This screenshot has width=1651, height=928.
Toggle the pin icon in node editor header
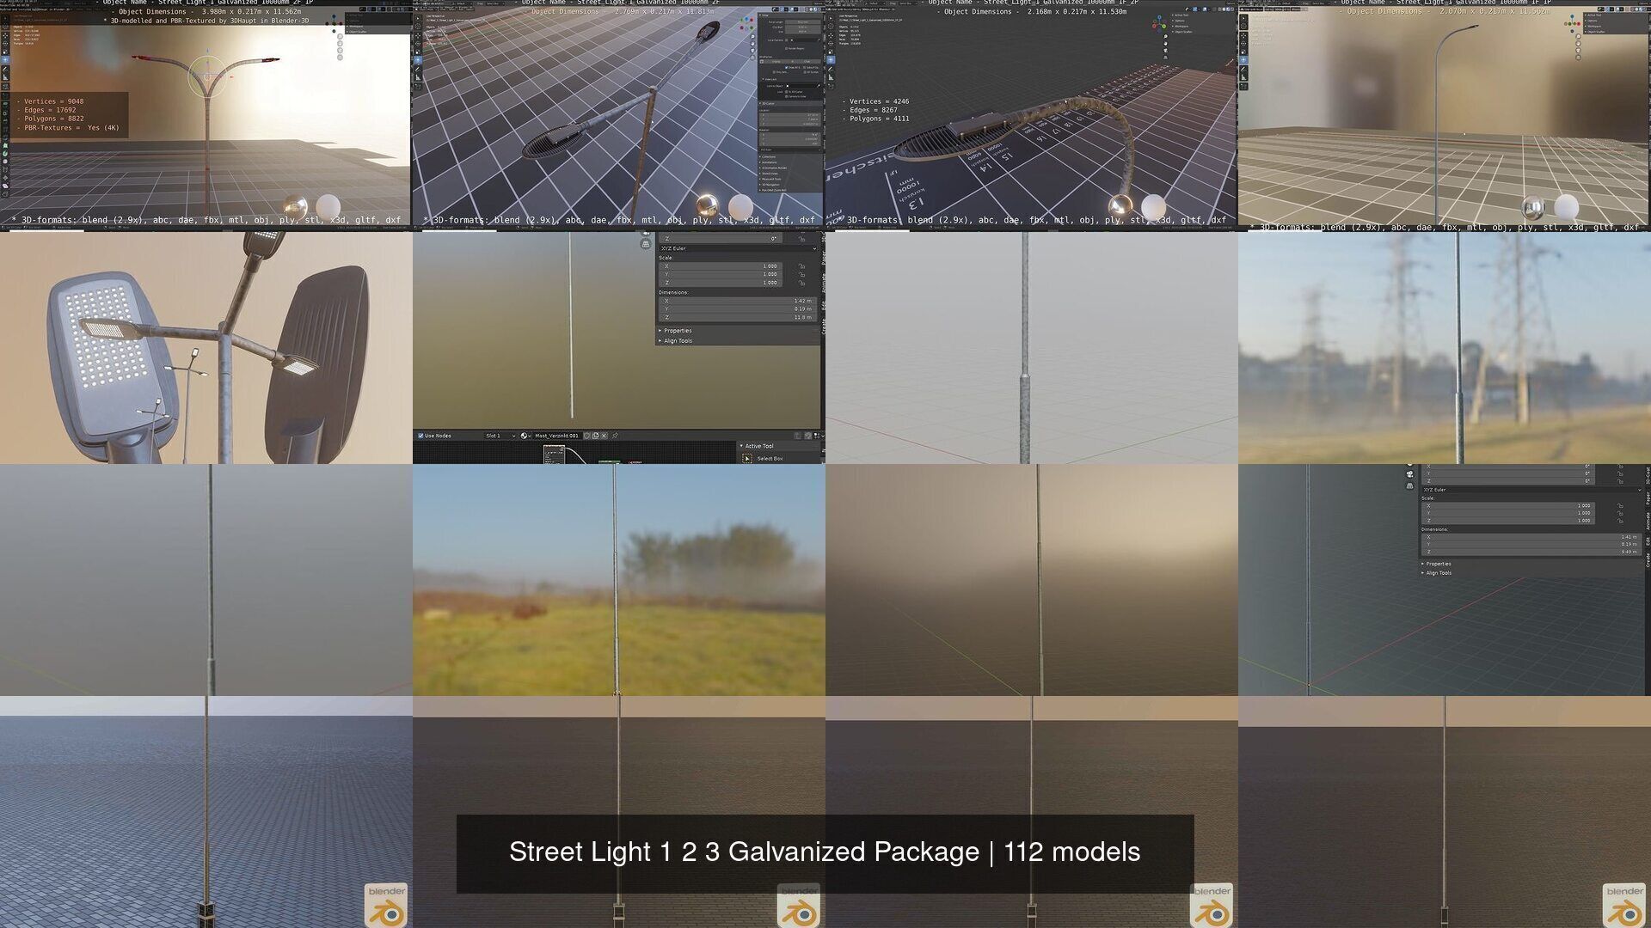615,436
